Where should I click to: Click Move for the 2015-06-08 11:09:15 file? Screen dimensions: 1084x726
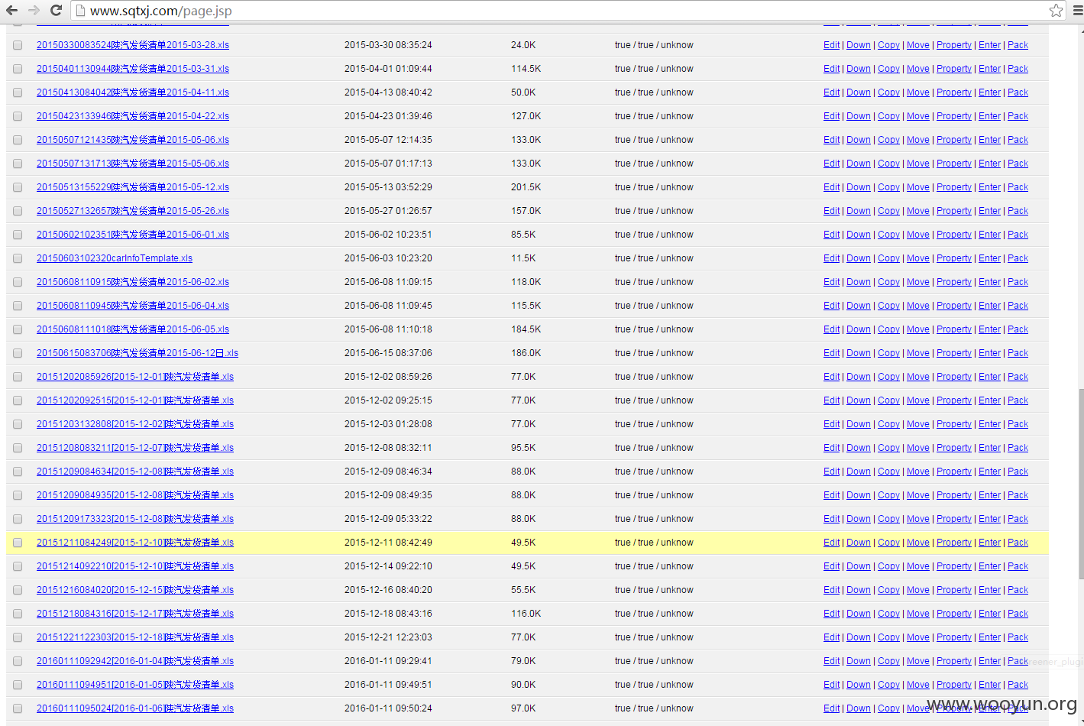tap(917, 282)
